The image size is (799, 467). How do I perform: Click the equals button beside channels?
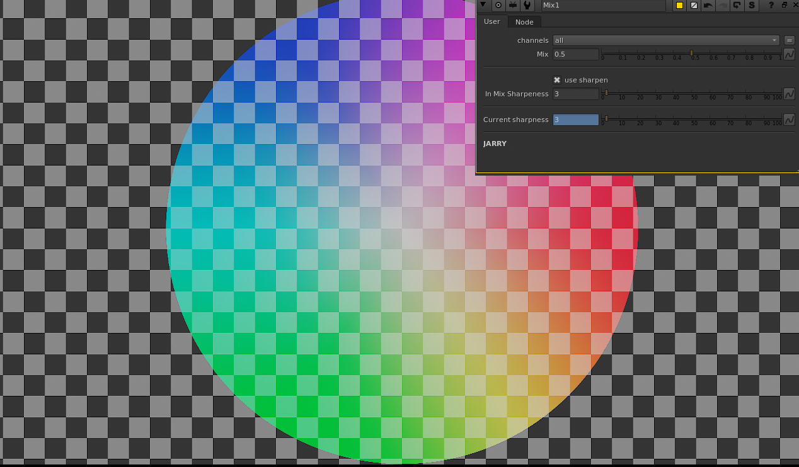coord(789,40)
